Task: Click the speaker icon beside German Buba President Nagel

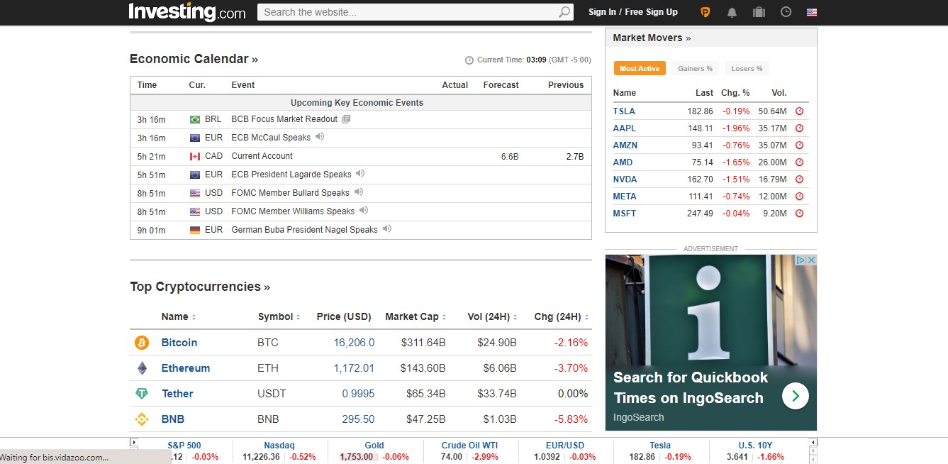Action: (x=387, y=228)
